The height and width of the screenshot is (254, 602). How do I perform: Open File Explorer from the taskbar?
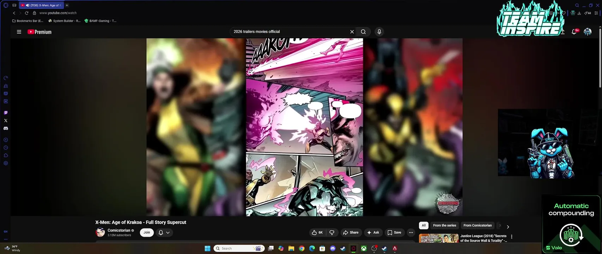click(291, 248)
